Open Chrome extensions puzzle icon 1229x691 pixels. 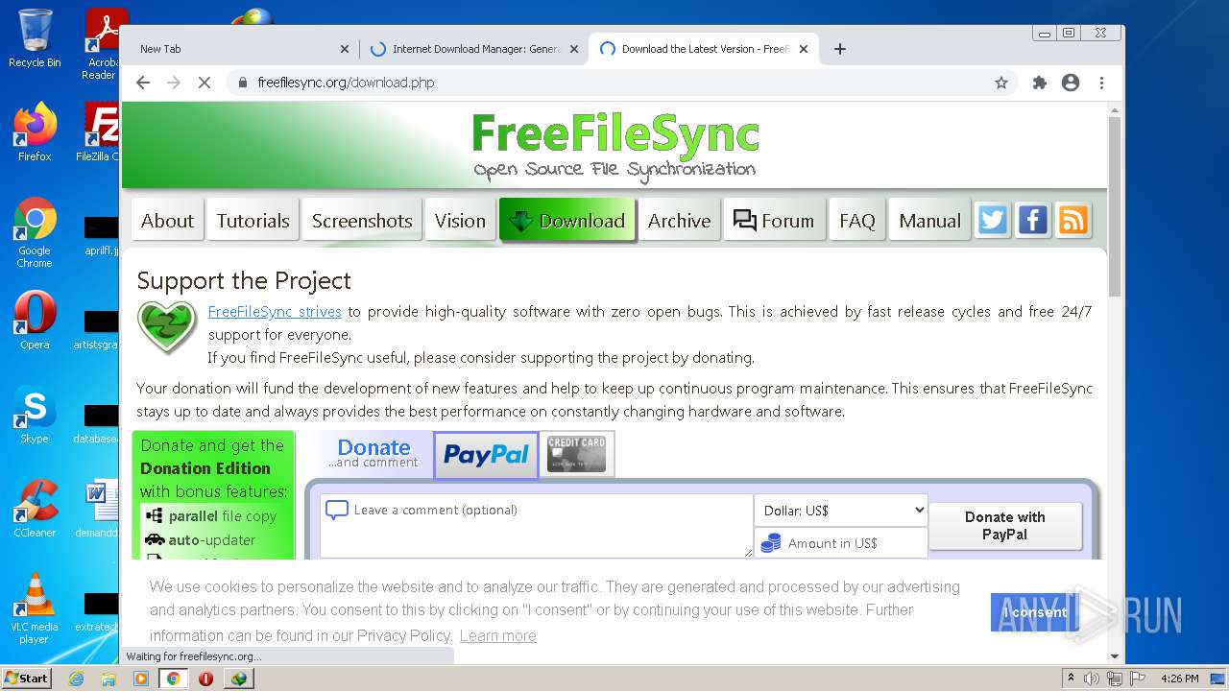(x=1039, y=83)
